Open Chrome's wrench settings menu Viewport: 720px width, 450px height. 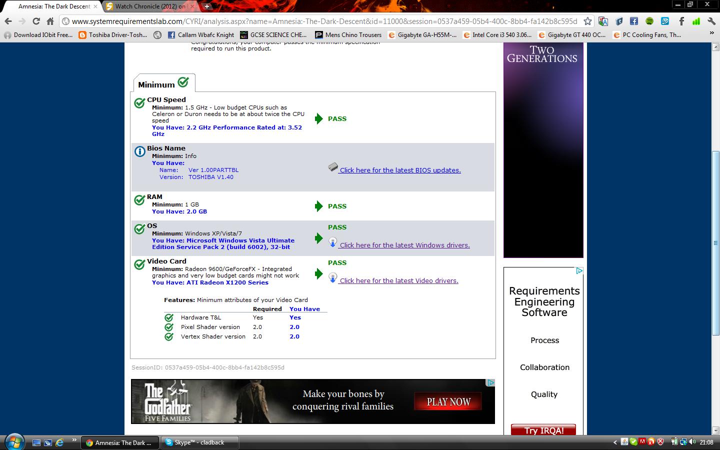(x=711, y=21)
